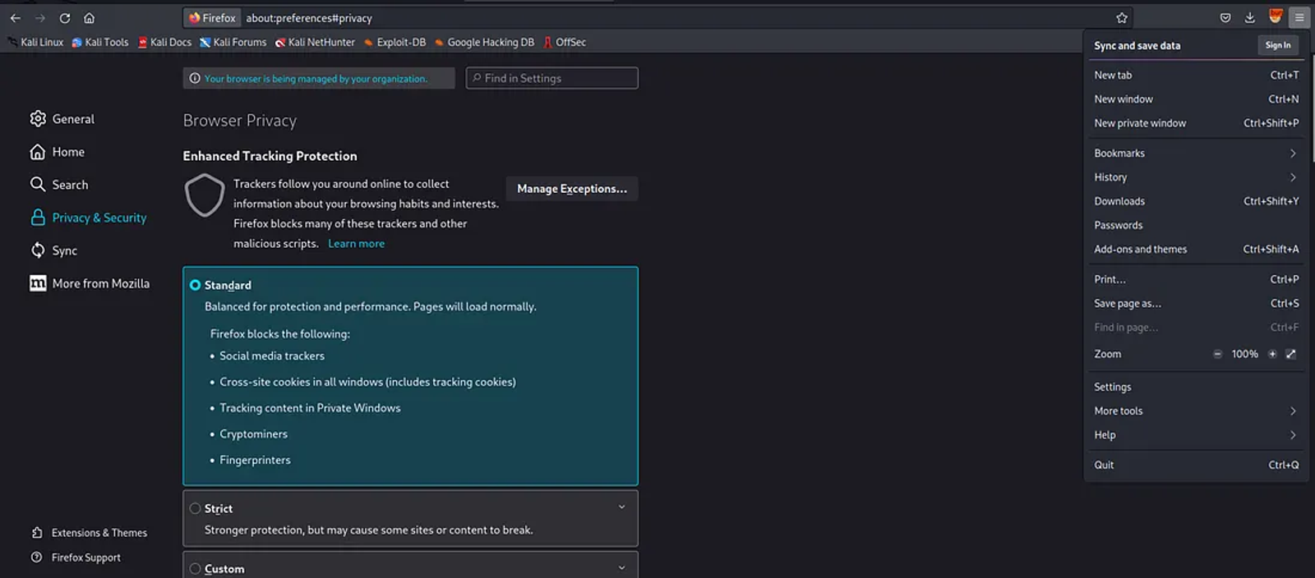Image resolution: width=1315 pixels, height=578 pixels.
Task: Open managed by your organization notice
Action: point(318,79)
